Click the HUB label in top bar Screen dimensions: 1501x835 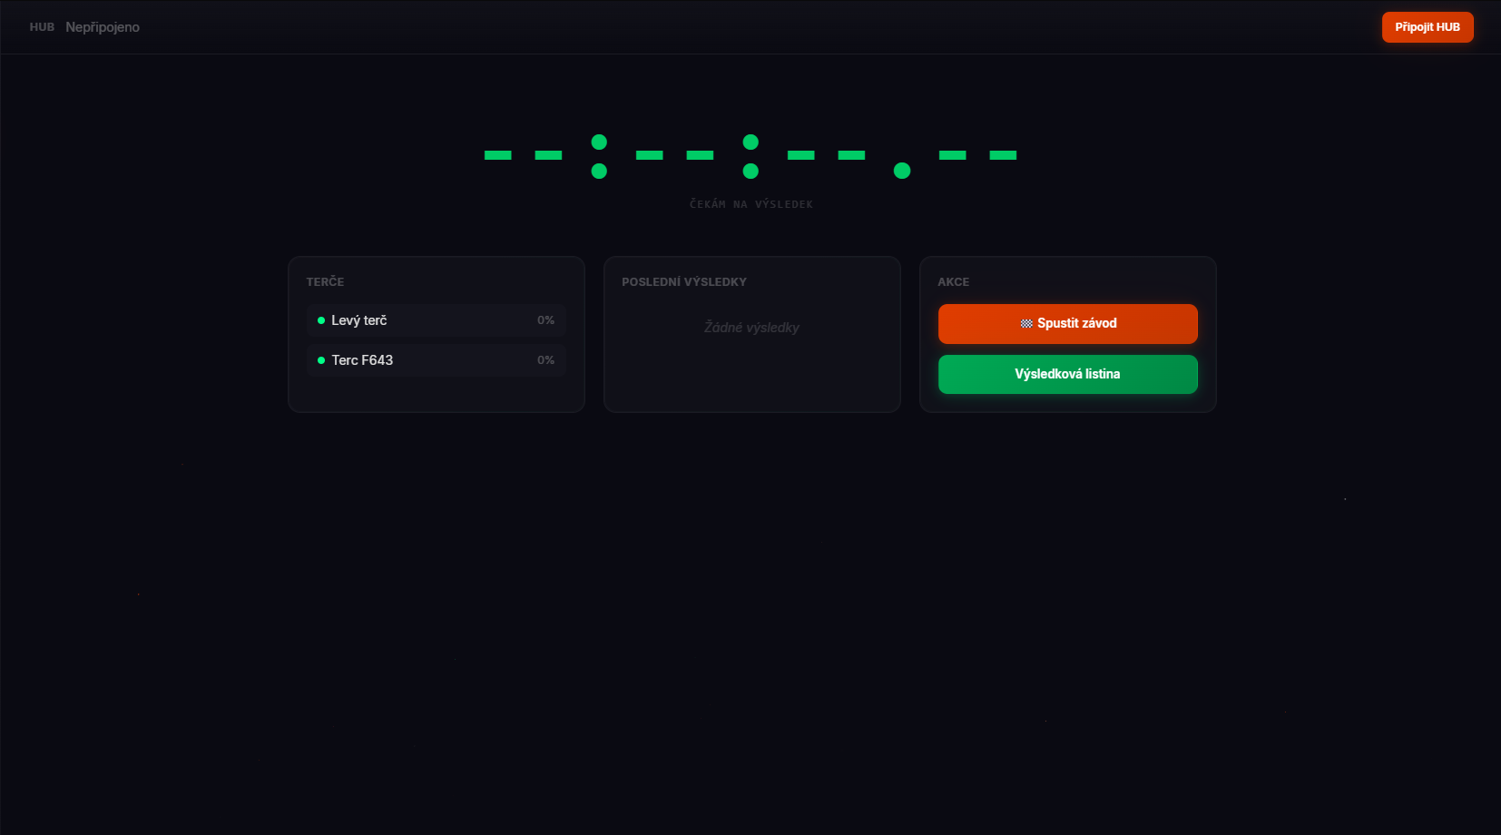click(42, 27)
